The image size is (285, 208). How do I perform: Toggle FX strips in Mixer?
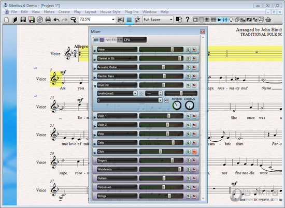(114, 40)
